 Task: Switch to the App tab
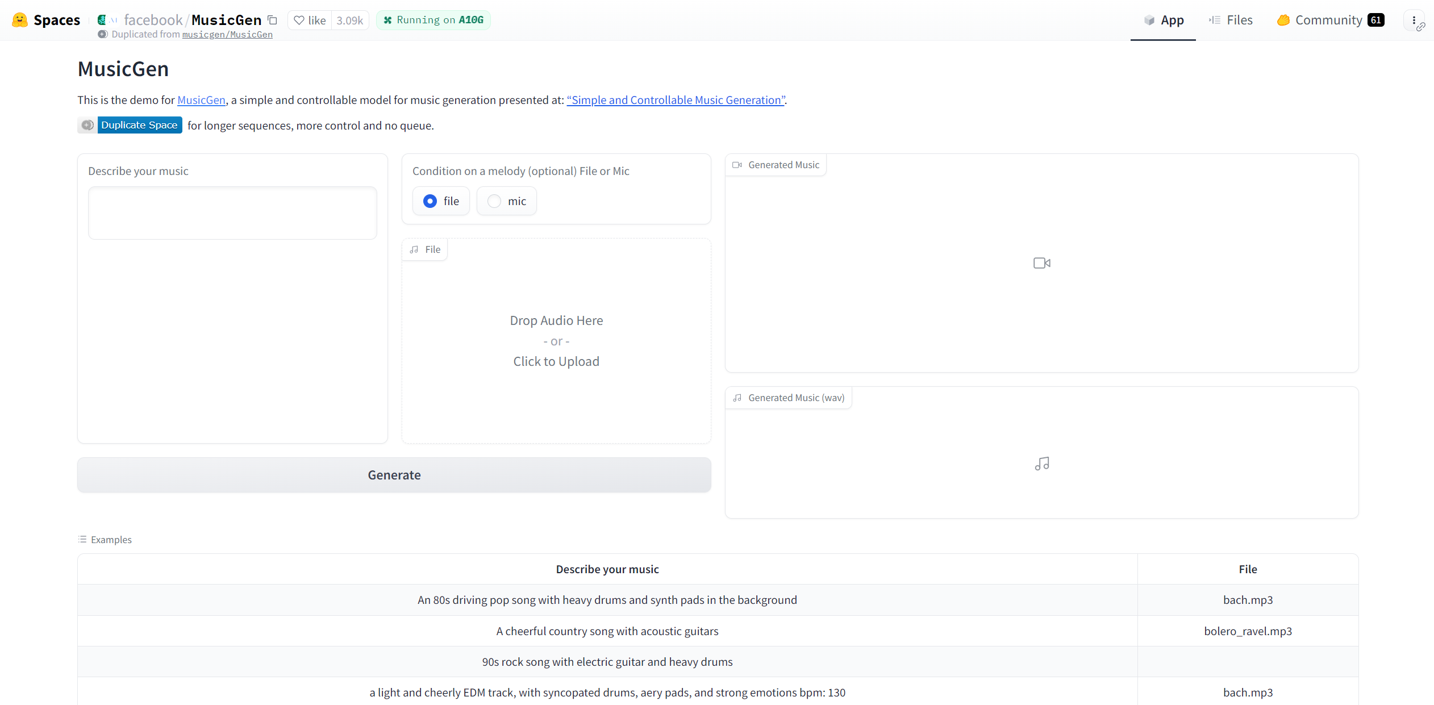coord(1163,20)
